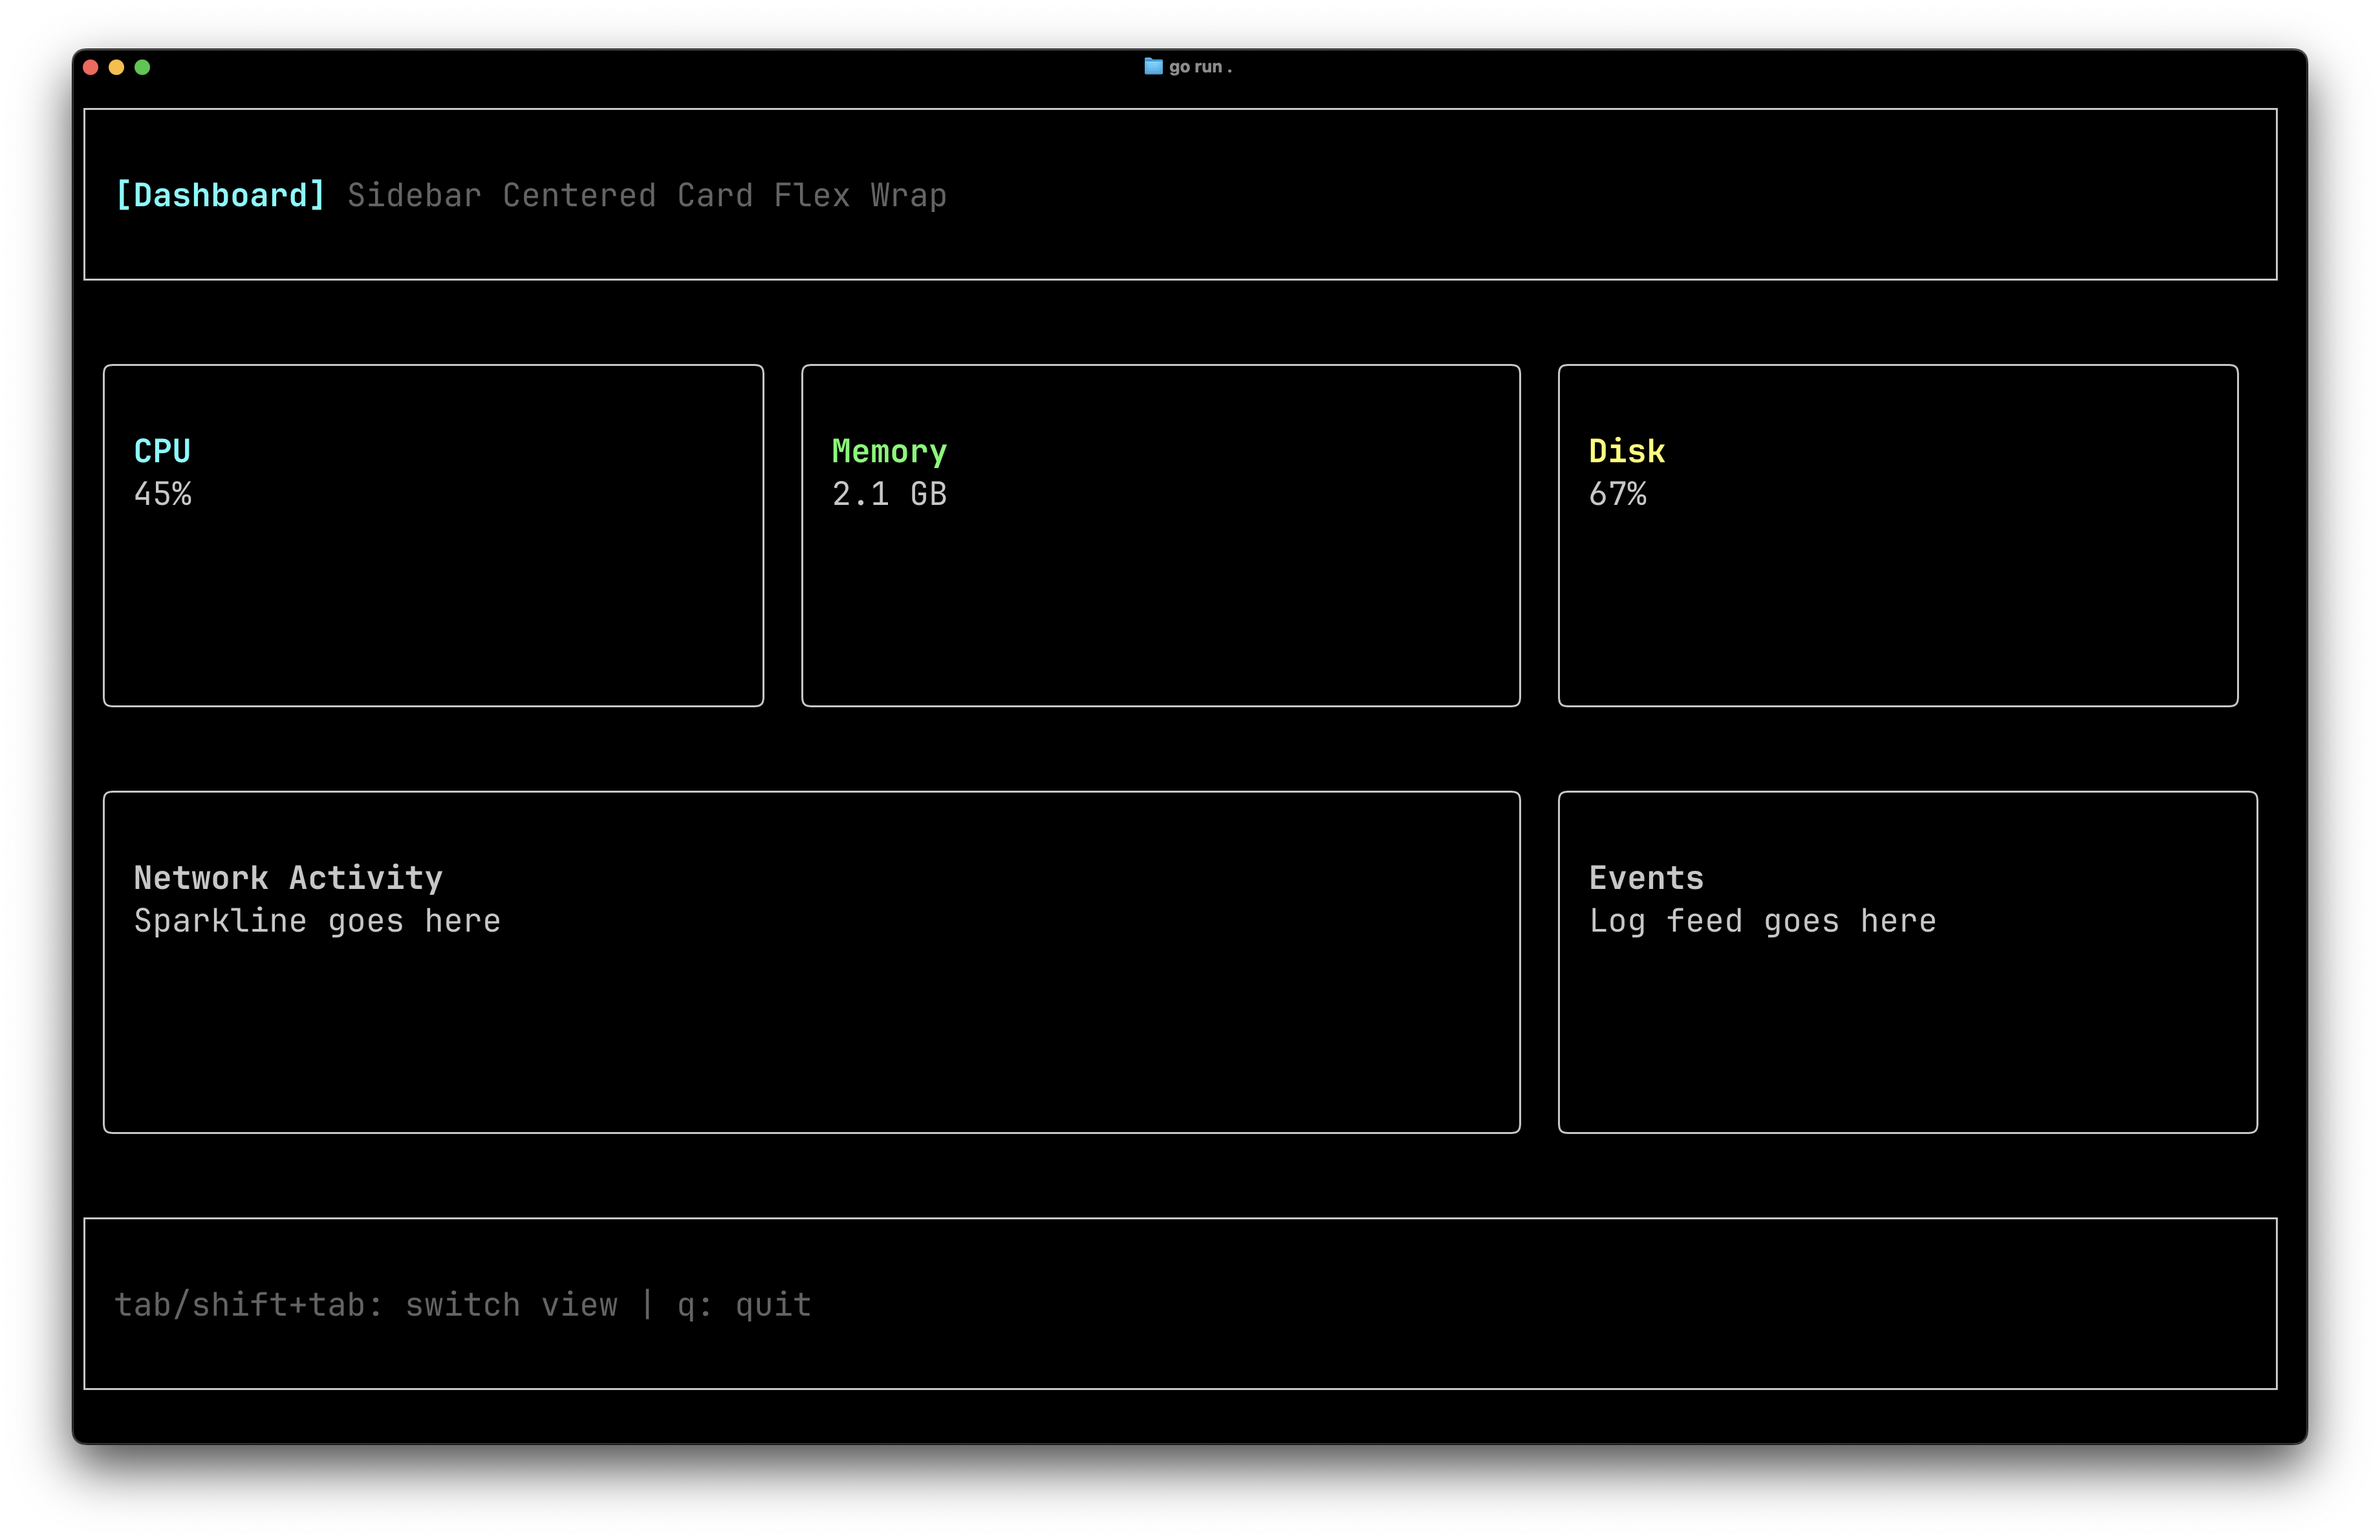The image size is (2380, 1540).
Task: Click the Disk card title
Action: tap(1627, 451)
